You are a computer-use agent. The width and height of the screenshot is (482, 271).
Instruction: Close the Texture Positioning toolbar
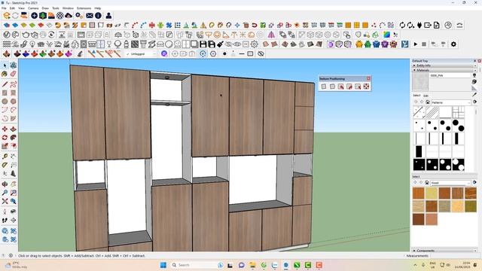pyautogui.click(x=368, y=78)
